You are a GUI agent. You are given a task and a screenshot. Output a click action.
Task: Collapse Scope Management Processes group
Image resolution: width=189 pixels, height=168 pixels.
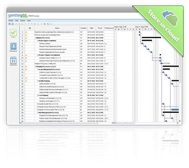click(38, 69)
